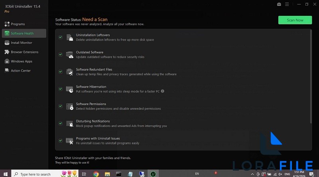
Task: Open Browser Extensions puzzle icon
Action: [x=7, y=52]
